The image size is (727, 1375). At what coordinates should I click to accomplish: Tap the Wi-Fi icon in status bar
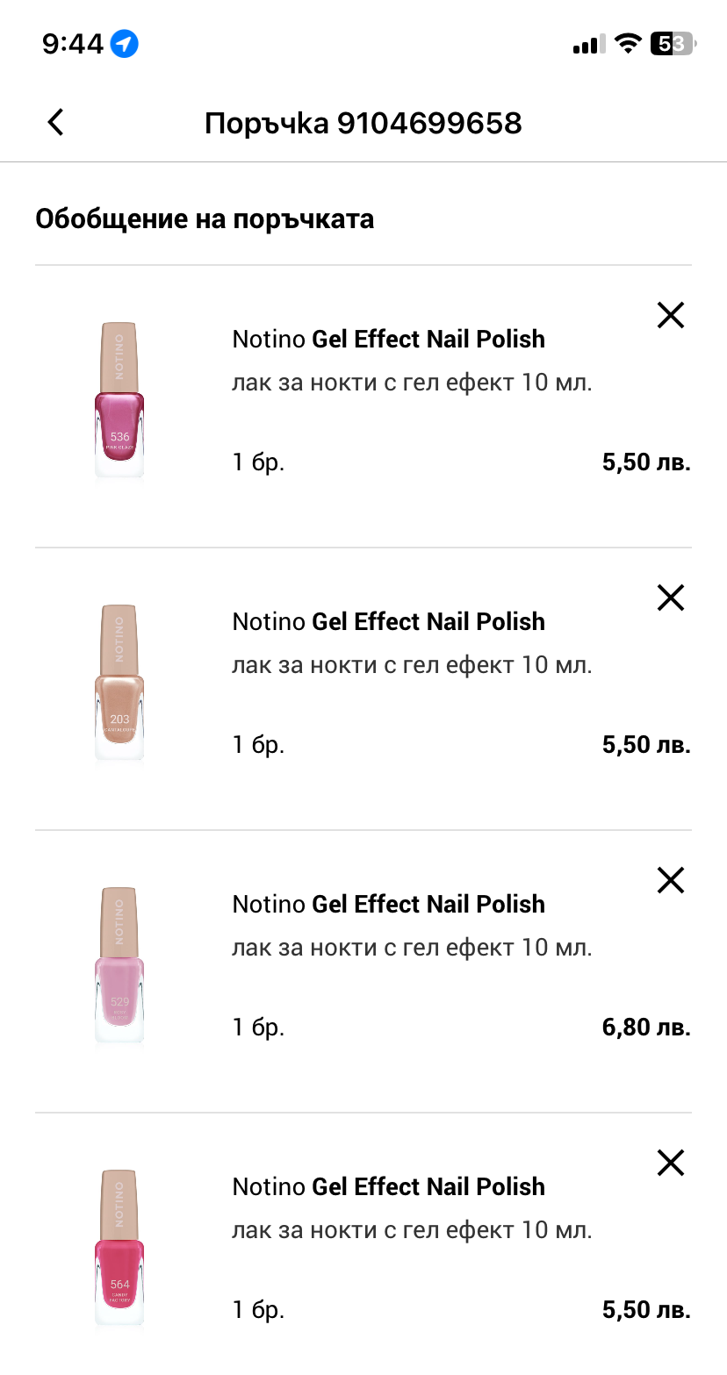pyautogui.click(x=627, y=44)
